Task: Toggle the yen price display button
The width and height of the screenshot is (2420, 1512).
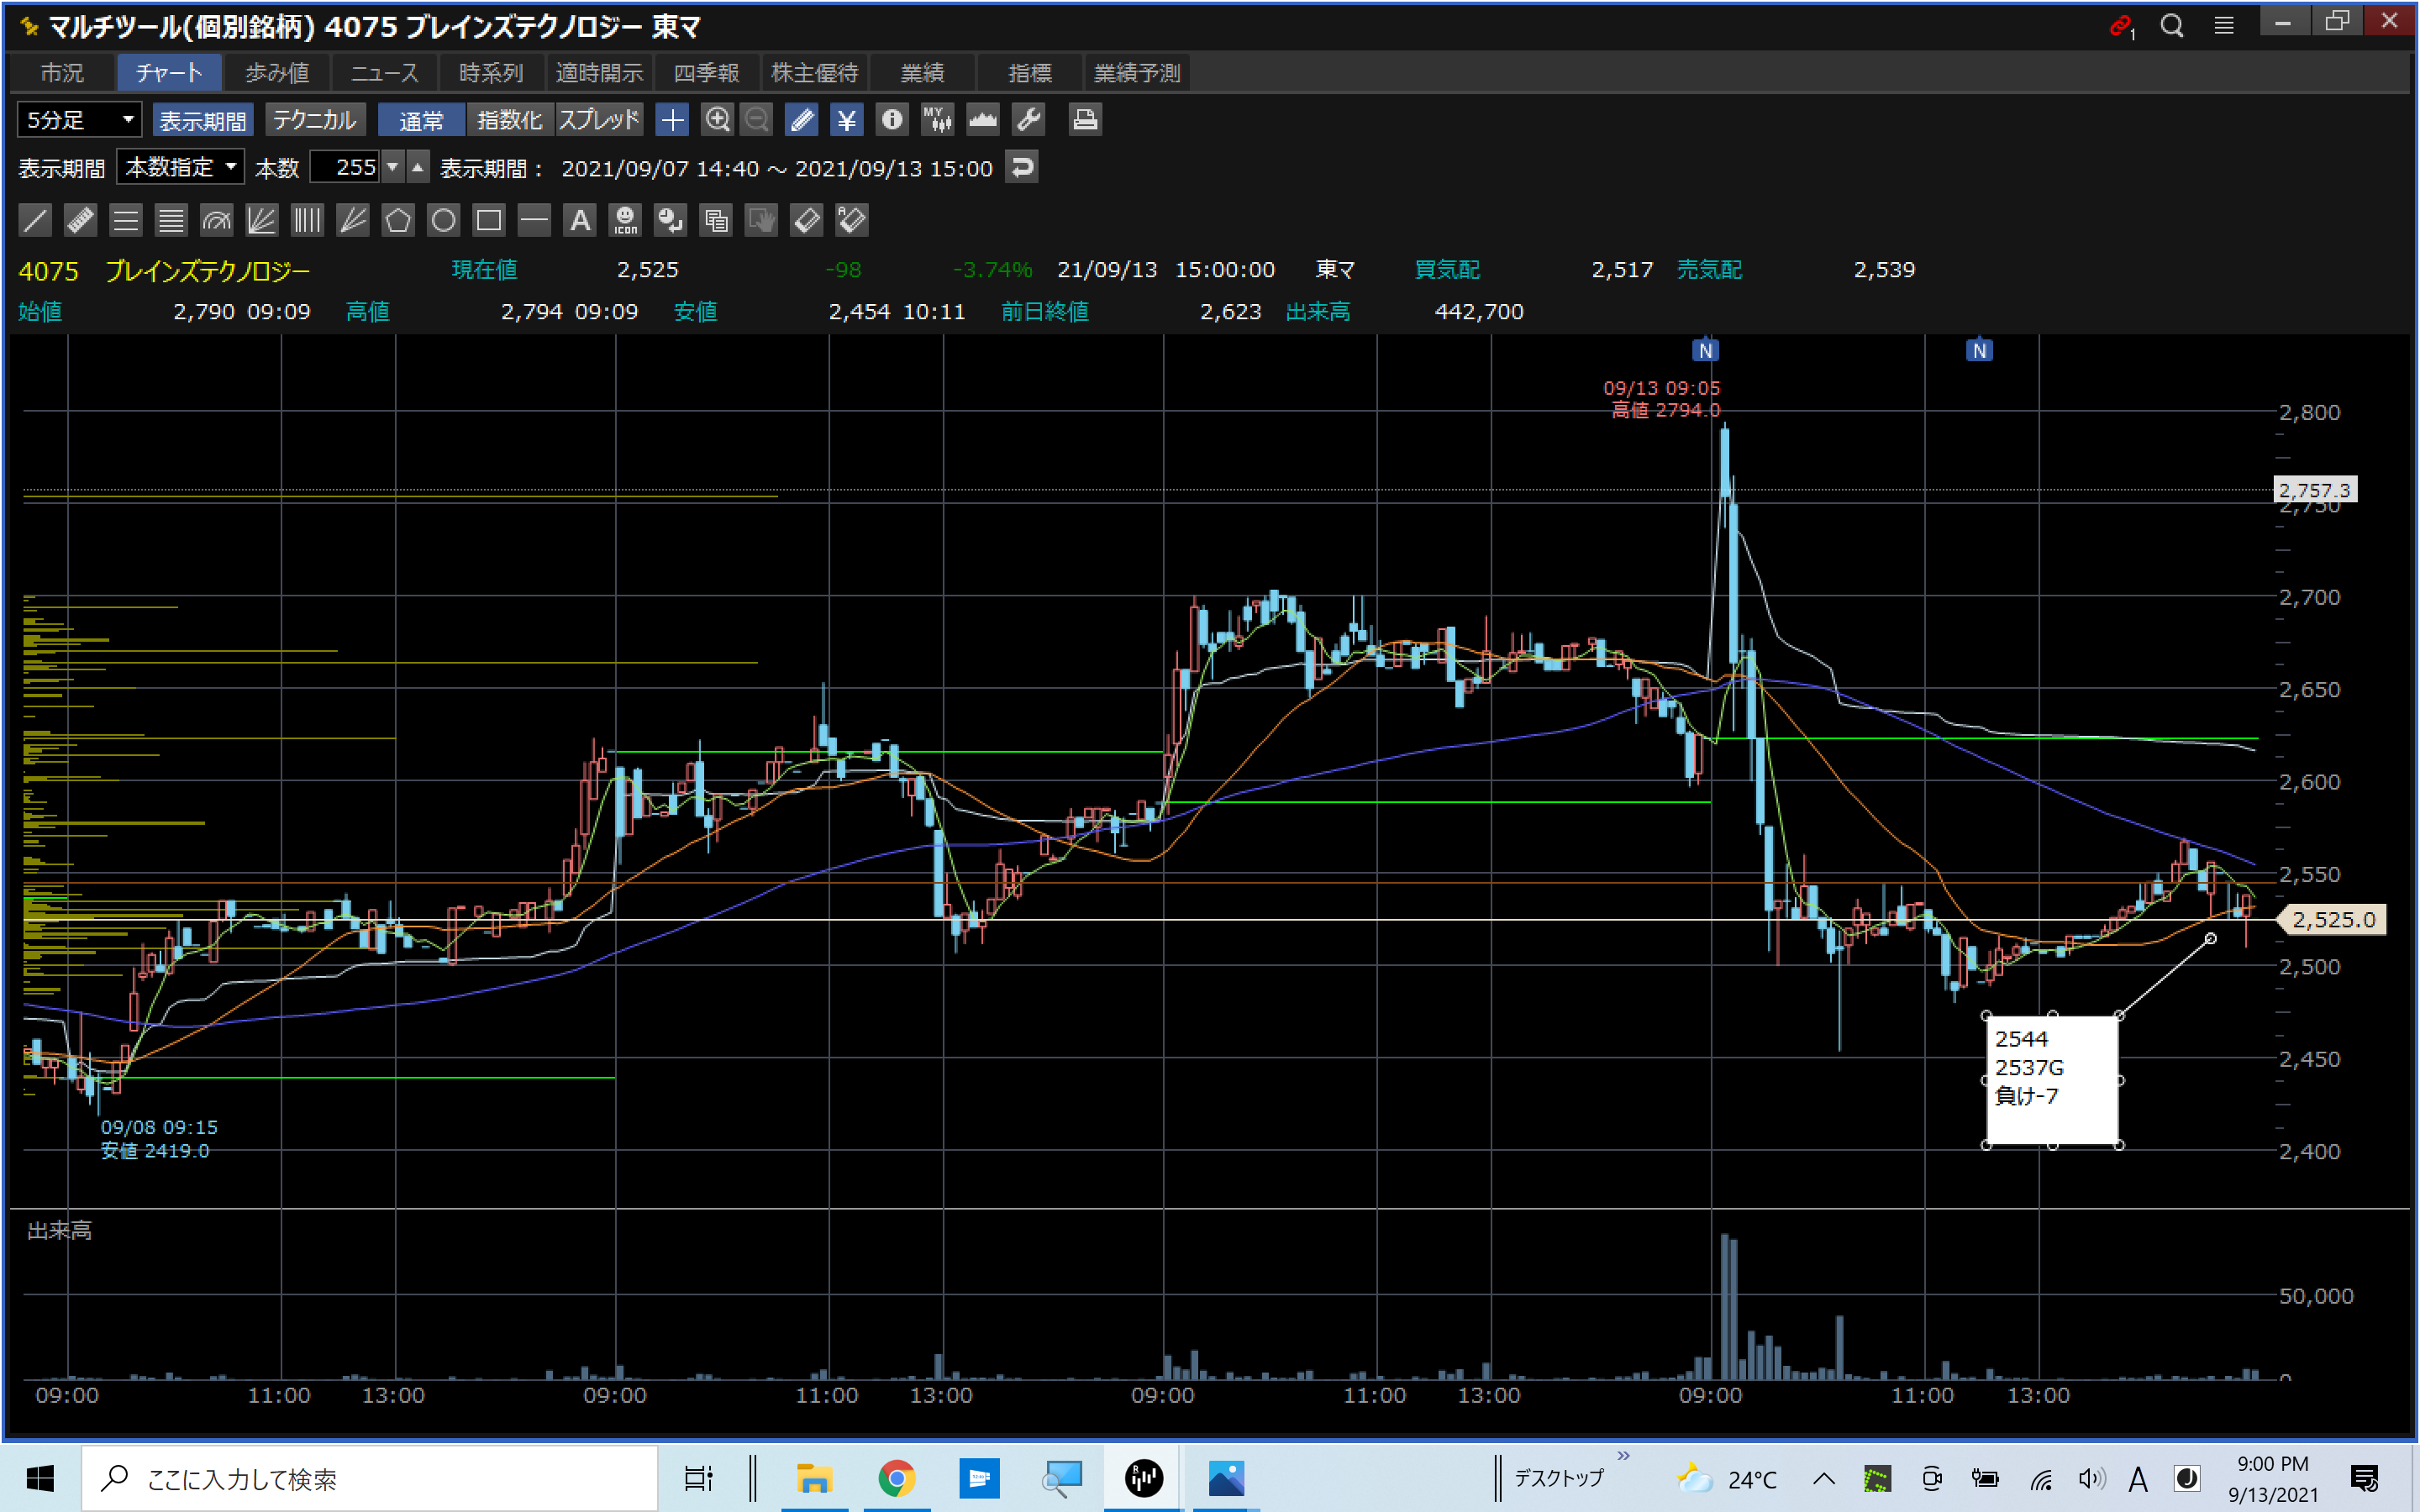Action: [x=846, y=120]
